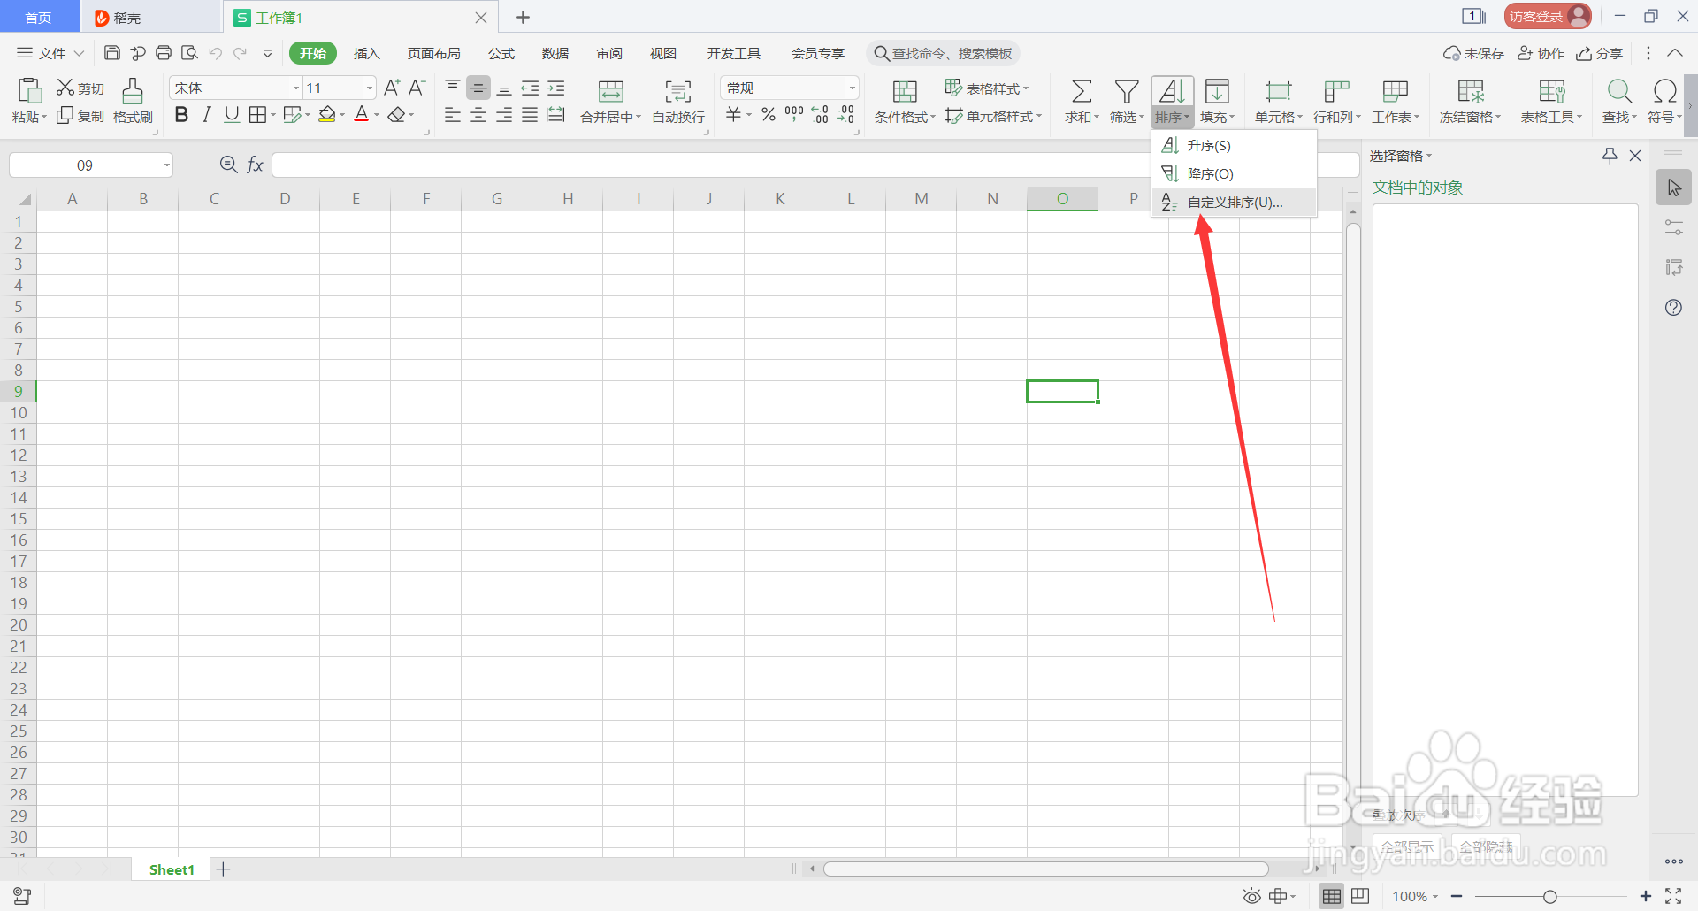Toggle underline formatting
The width and height of the screenshot is (1698, 911).
231,114
